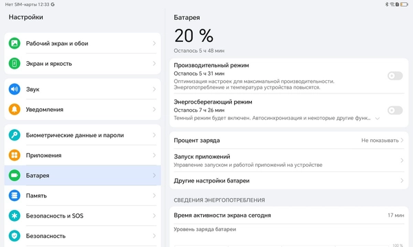Open Время активности экрана сегодня details
The image size is (413, 247).
point(288,215)
